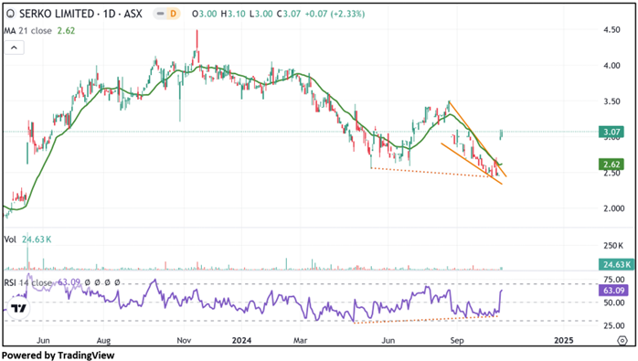Click the TradingView logo icon
The image size is (638, 361).
coord(18,308)
